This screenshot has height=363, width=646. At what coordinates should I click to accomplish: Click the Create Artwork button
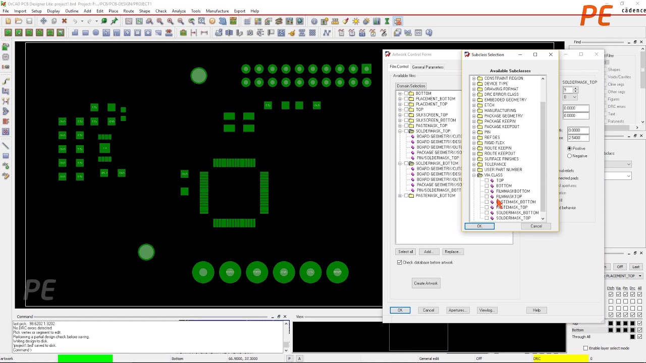(x=426, y=283)
